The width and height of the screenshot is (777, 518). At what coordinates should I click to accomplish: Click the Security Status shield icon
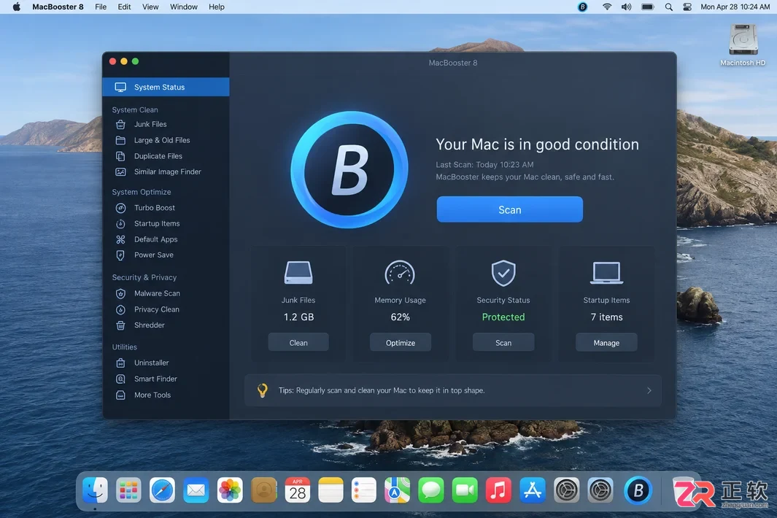[503, 273]
